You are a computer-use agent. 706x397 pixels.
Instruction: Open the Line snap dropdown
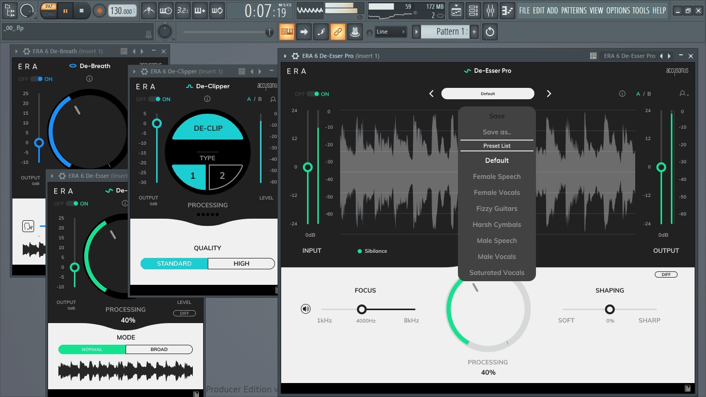click(391, 32)
